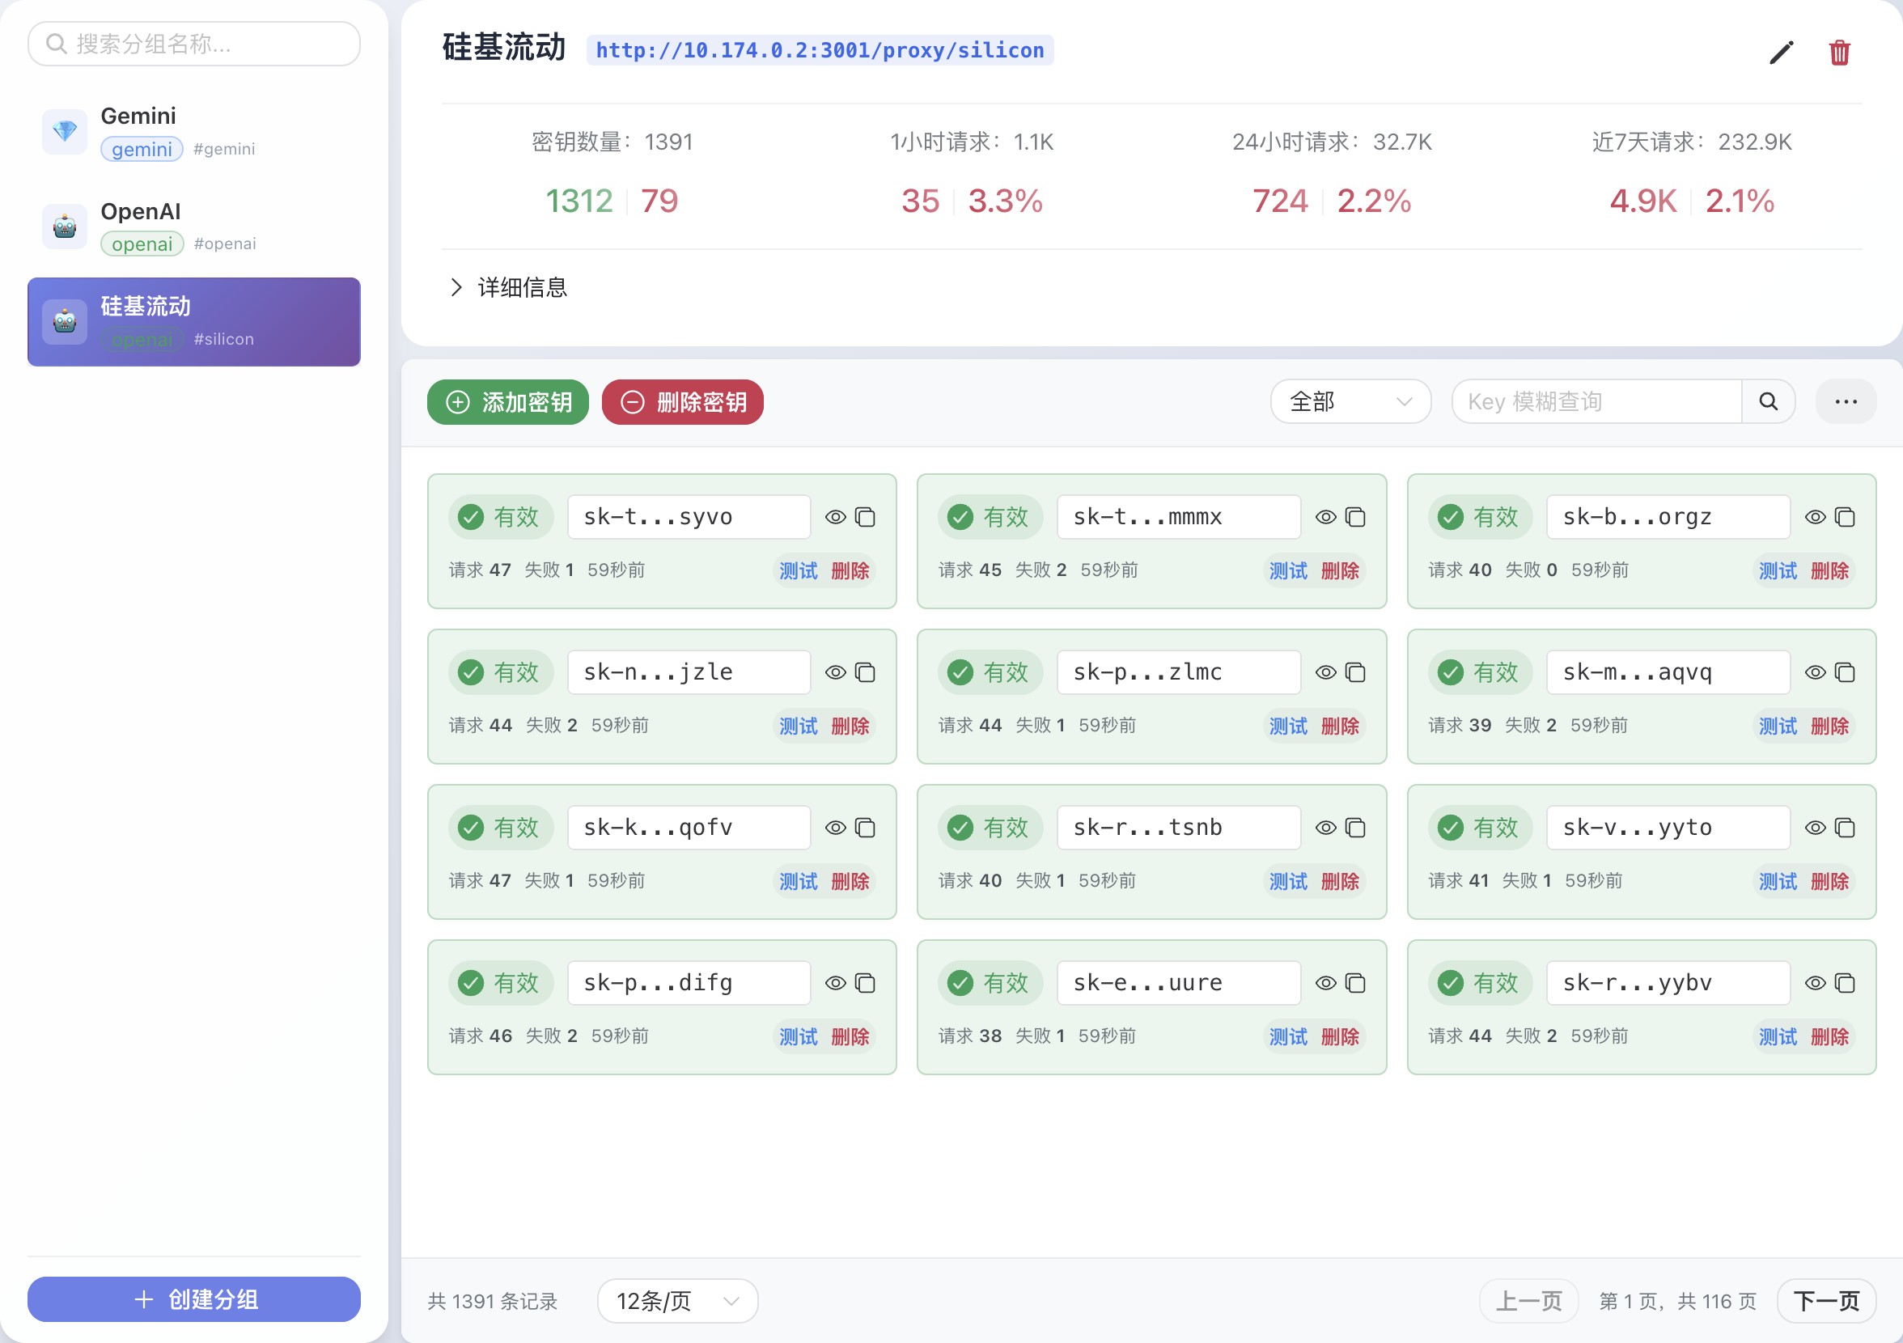Click the red trash icon to delete the group
The width and height of the screenshot is (1903, 1343).
click(1840, 52)
